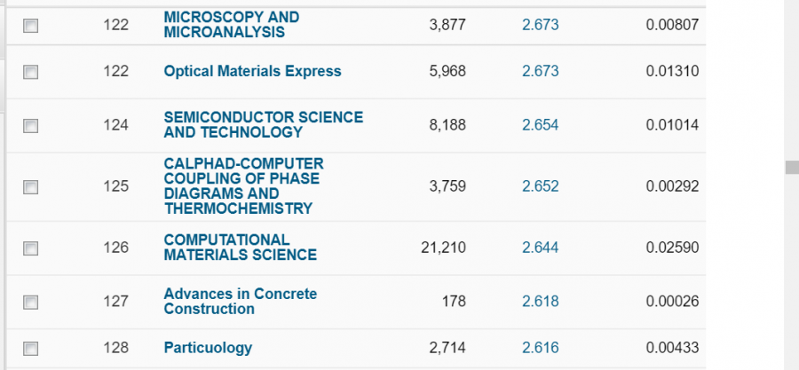
Task: Check the box for Microscopy and Microanalysis
Action: point(31,26)
